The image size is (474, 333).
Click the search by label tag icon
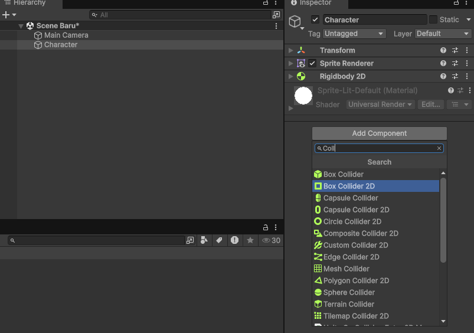(x=219, y=240)
